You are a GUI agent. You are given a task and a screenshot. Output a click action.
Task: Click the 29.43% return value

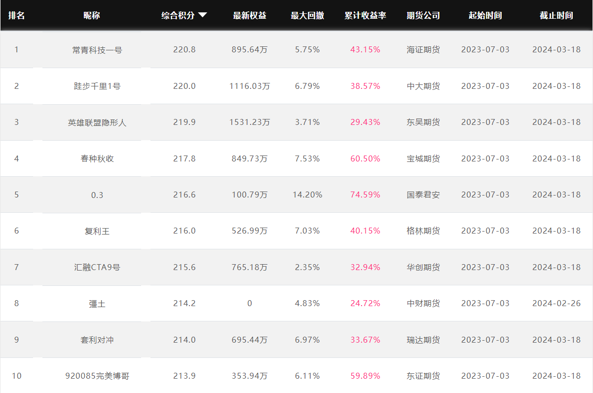(x=365, y=122)
